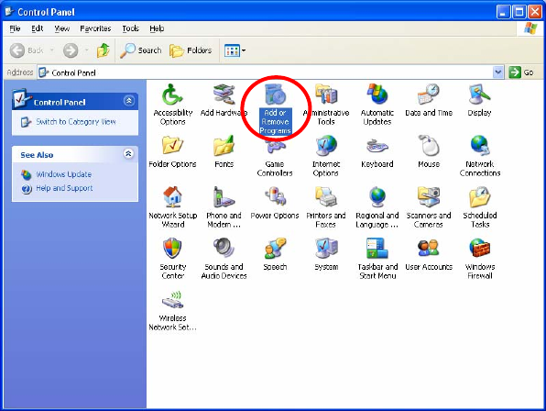Open the Help menu

click(157, 28)
